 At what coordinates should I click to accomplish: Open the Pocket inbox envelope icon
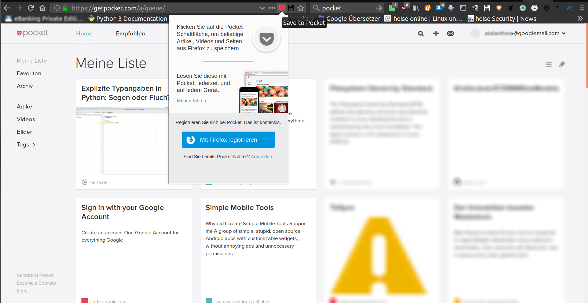coord(451,34)
